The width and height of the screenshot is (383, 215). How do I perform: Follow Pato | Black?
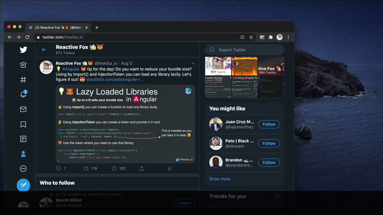(269, 143)
